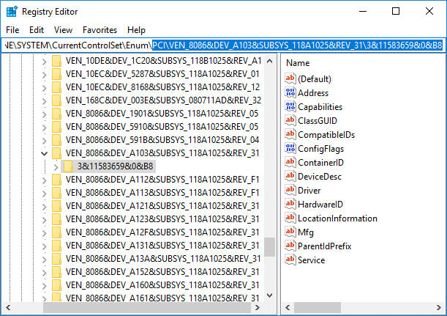This screenshot has height=316, width=447.
Task: Click string icon of Service value
Action: [x=290, y=260]
